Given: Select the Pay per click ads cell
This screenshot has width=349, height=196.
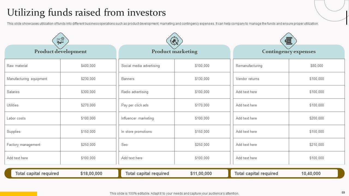Looking at the screenshot, I should 135,105.
